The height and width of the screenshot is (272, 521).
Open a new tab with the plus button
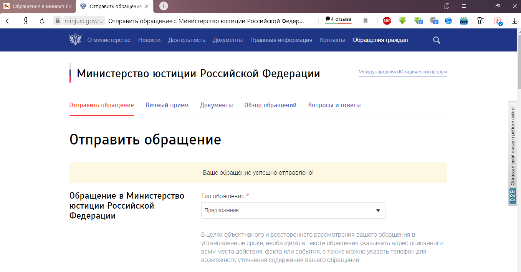164,6
